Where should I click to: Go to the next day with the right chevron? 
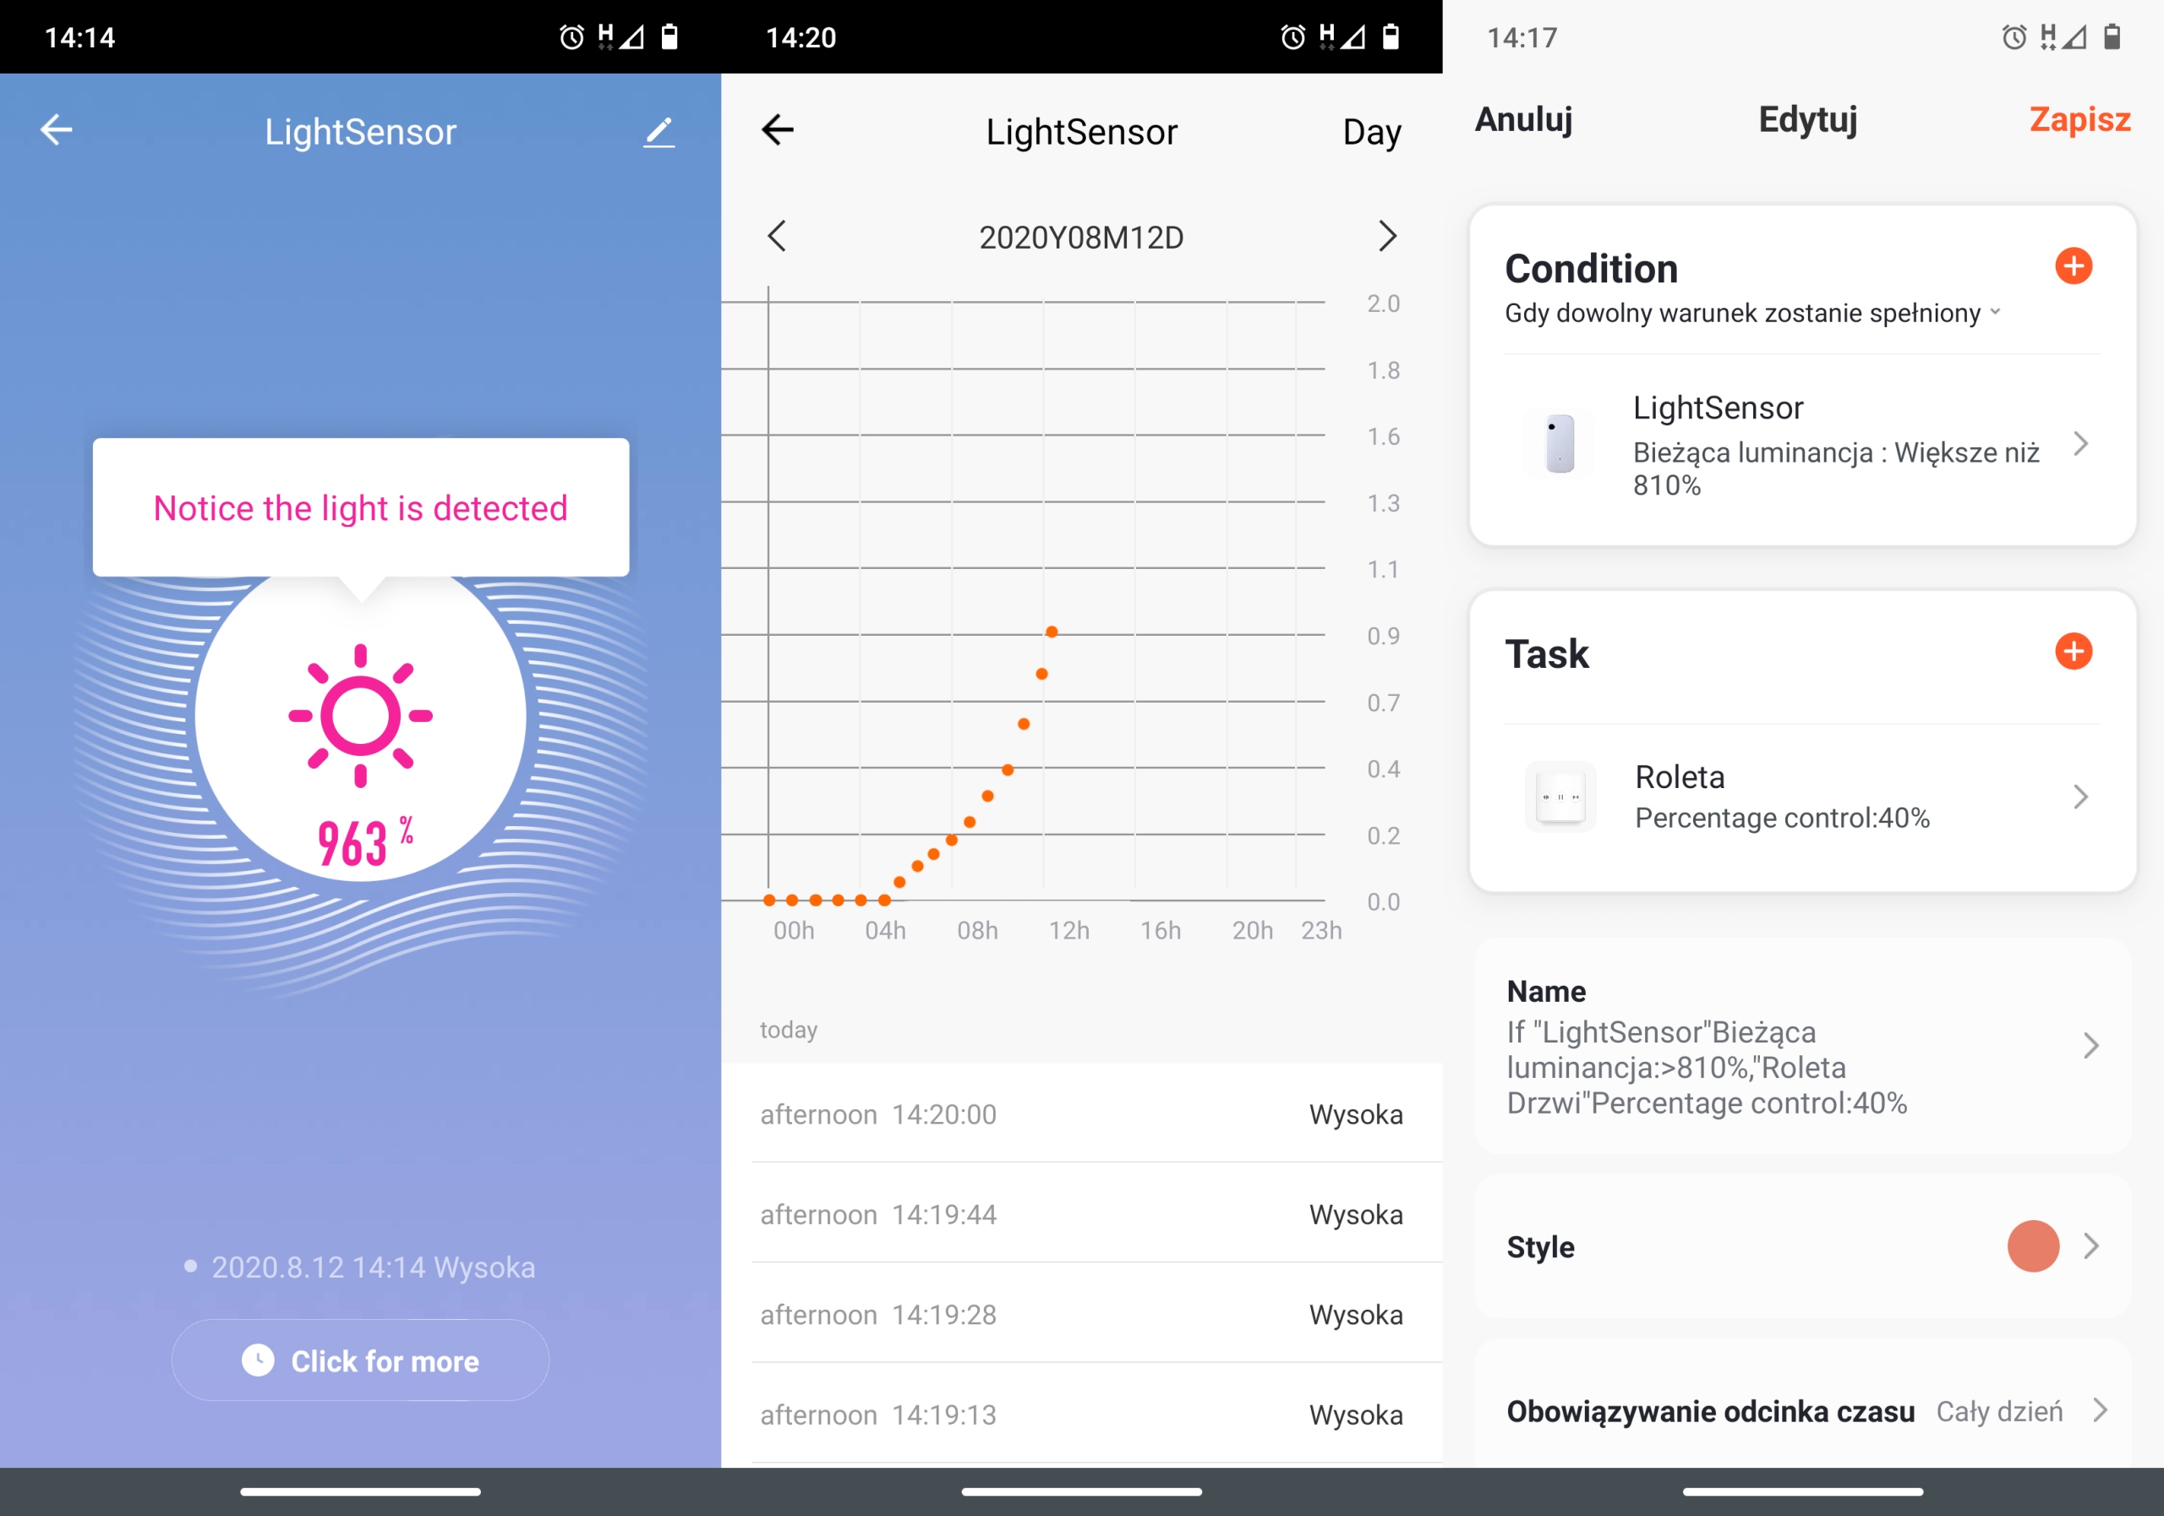click(x=1386, y=237)
